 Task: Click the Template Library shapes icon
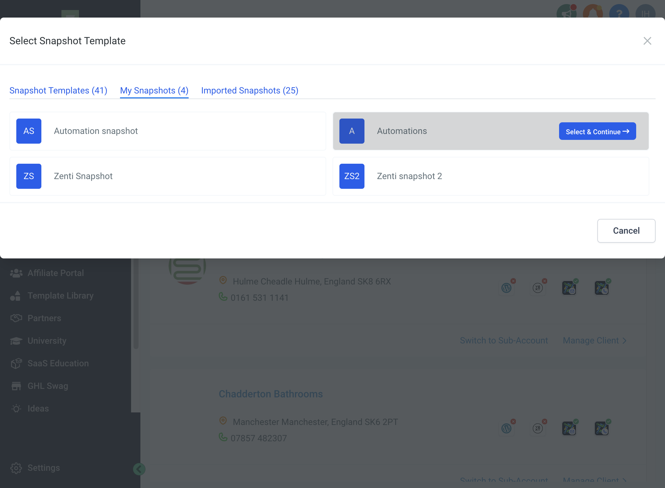pos(16,296)
